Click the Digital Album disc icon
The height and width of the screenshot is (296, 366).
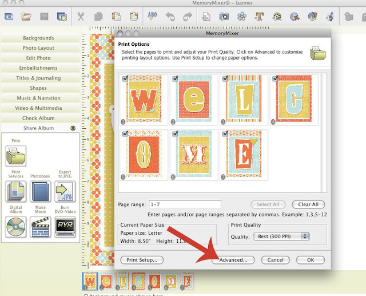(x=15, y=227)
